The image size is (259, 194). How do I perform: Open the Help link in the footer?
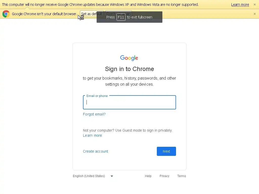(148, 176)
